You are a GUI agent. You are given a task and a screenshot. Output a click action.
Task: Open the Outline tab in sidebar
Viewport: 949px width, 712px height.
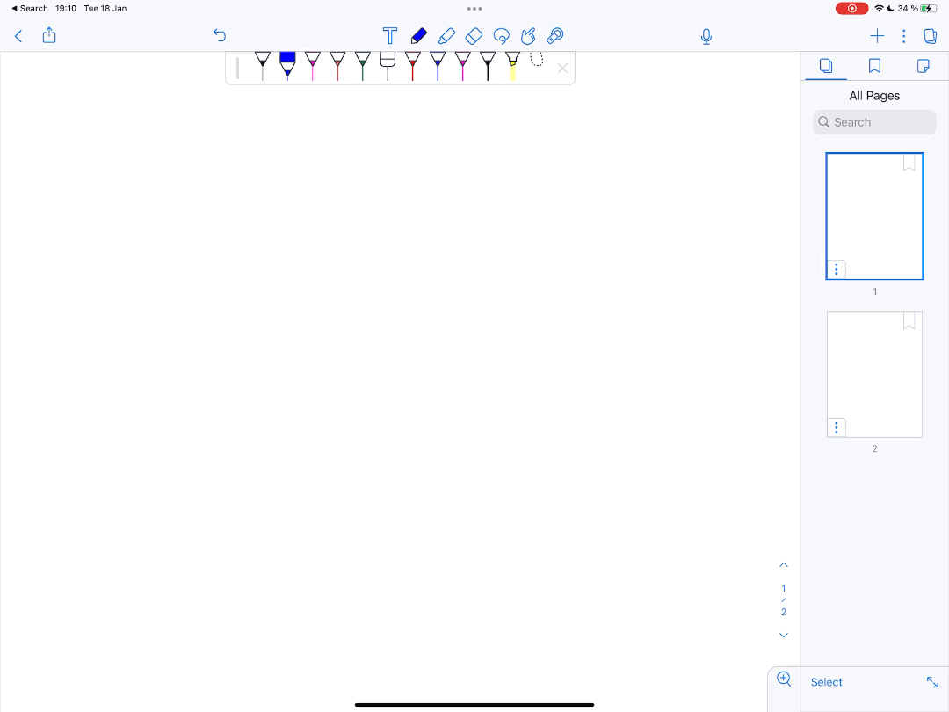click(923, 65)
